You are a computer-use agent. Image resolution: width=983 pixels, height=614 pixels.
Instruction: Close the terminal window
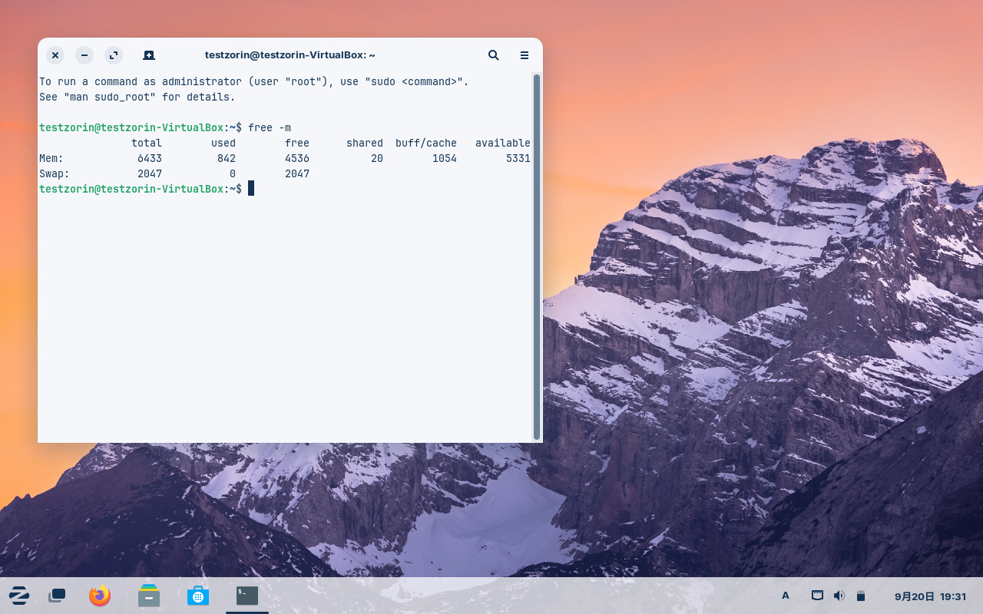click(x=55, y=55)
